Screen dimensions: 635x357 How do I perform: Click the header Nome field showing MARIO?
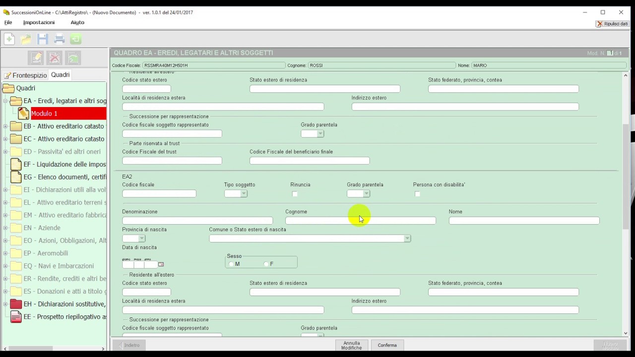tap(549, 65)
